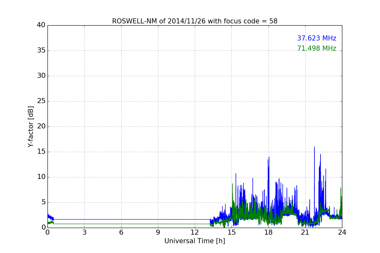Click the x-axis tick label 3
Viewport: 380px width, 253px height.
pos(84,232)
